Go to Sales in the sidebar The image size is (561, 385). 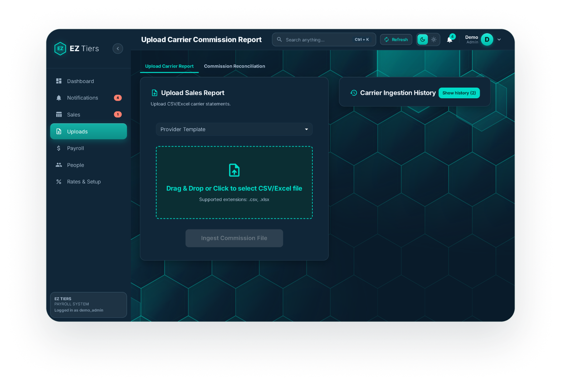pos(88,115)
